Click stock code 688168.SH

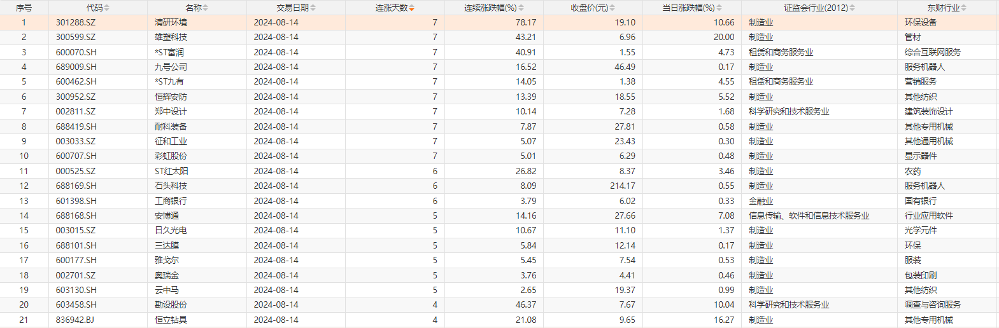click(x=76, y=215)
